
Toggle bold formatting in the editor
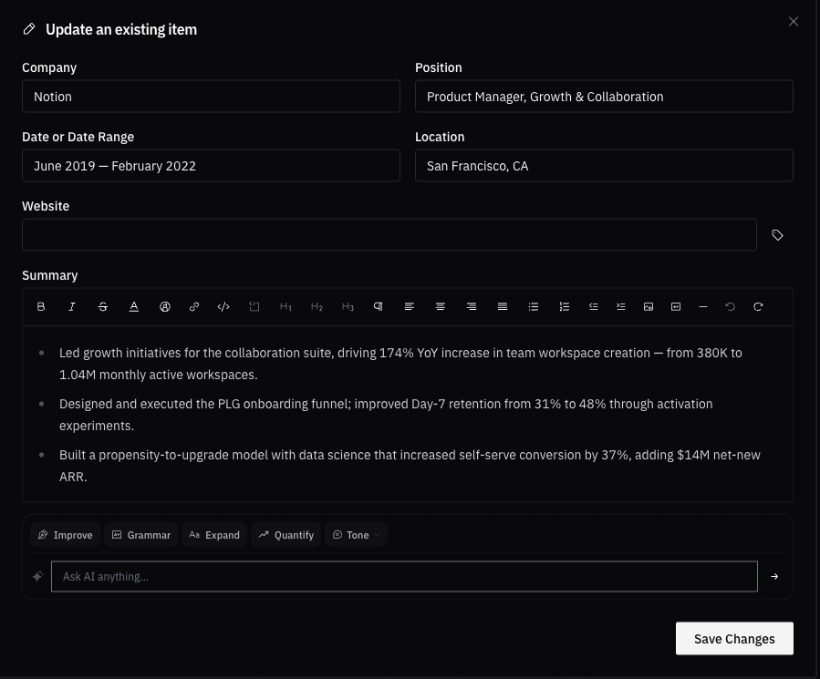[x=41, y=306]
